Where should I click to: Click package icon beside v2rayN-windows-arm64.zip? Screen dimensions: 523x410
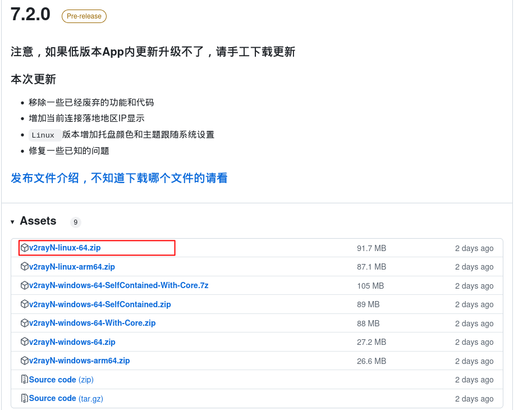(x=25, y=361)
